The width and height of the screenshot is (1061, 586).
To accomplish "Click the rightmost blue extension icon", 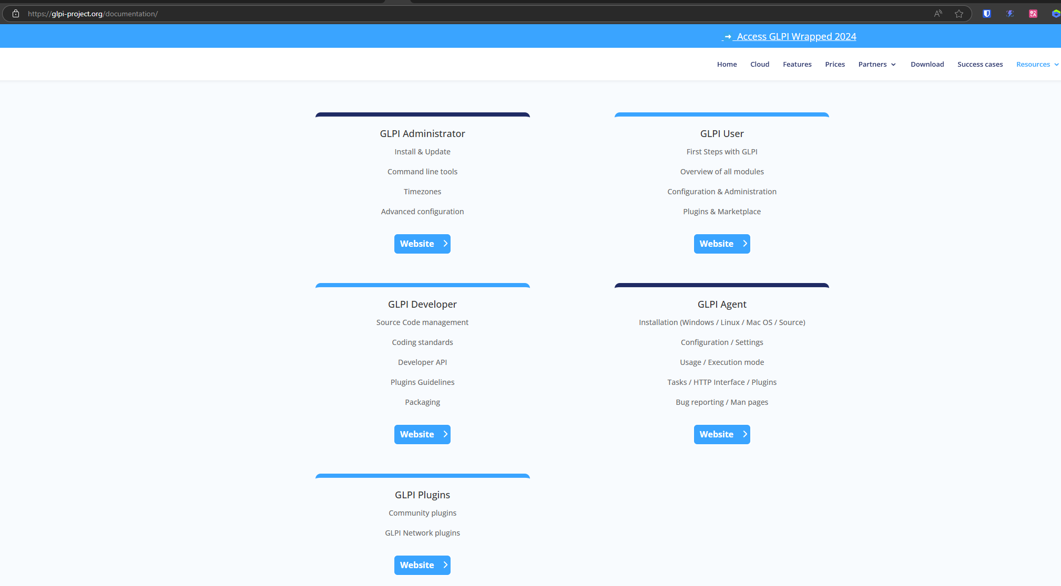I will point(1056,14).
